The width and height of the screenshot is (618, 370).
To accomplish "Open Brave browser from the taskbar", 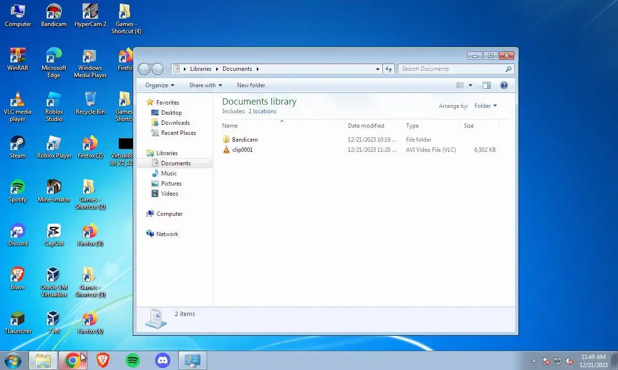I will [103, 360].
